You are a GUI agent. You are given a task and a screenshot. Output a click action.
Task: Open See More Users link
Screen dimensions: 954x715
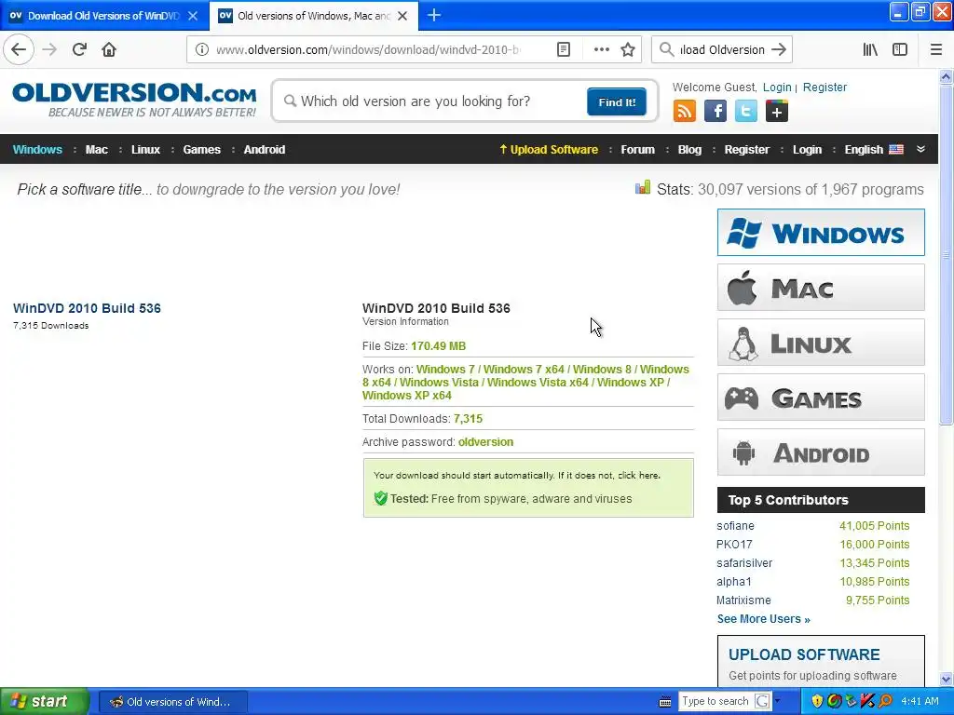764,619
